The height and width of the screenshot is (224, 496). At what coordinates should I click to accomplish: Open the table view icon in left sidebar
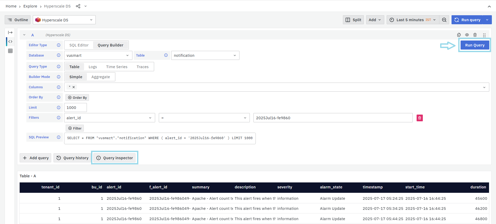pos(10,51)
